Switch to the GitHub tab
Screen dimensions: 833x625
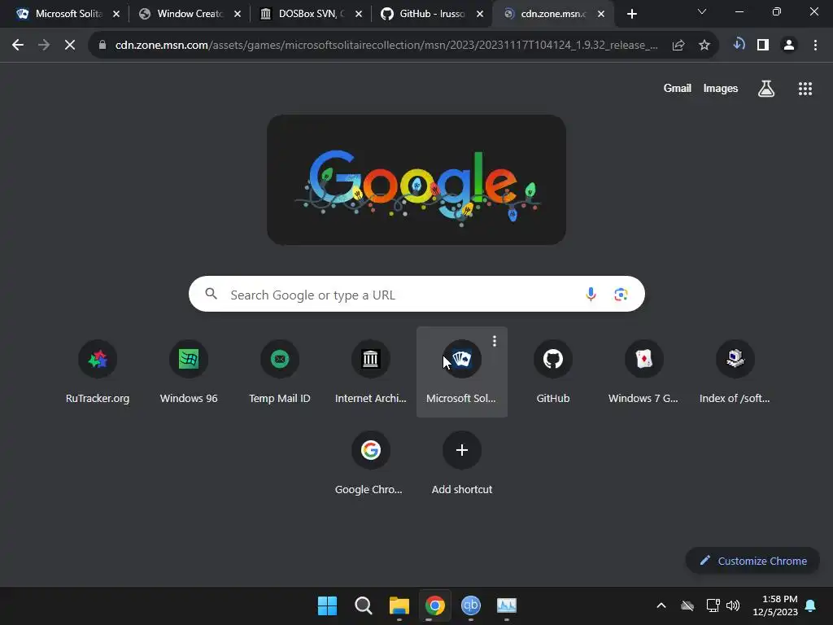pos(431,14)
